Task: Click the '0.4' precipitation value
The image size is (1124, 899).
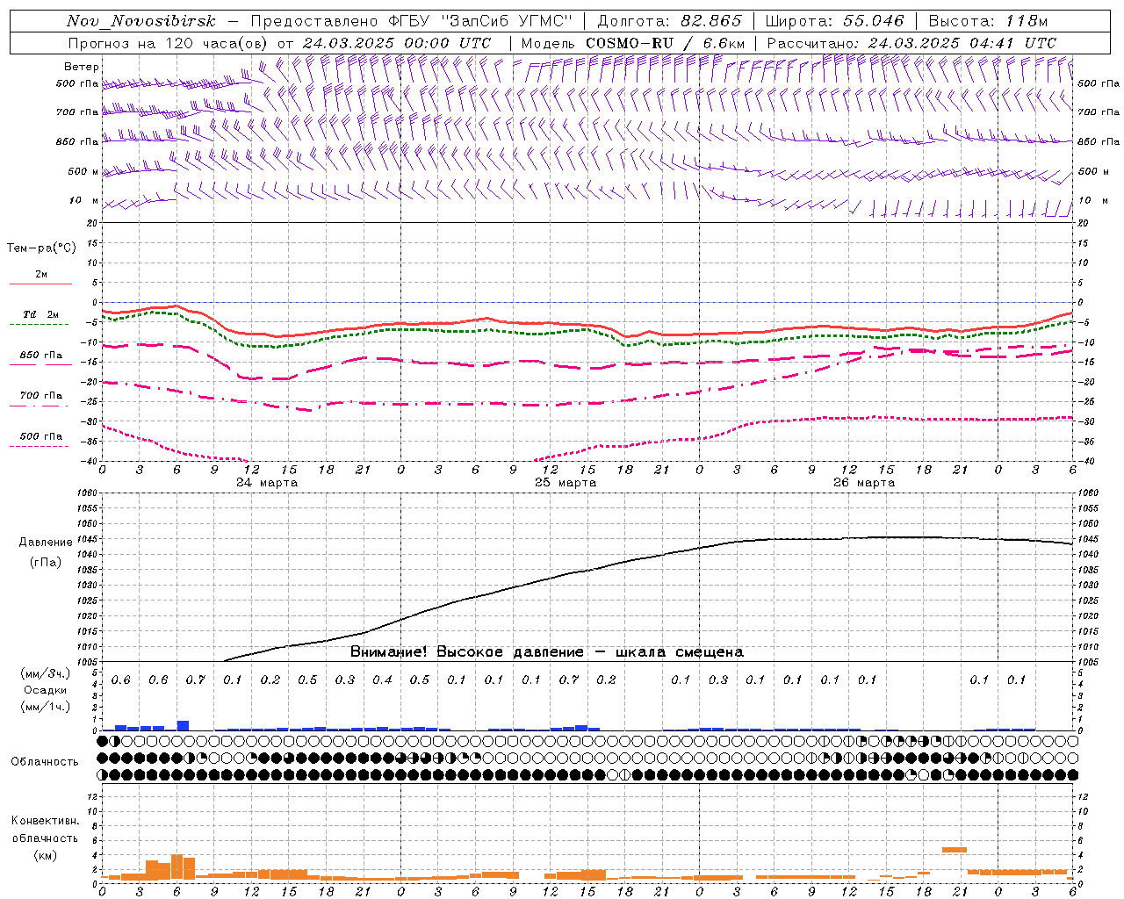Action: coord(382,680)
